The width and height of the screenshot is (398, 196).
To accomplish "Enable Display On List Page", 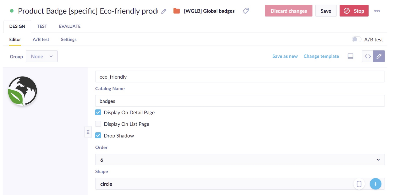I will [98, 124].
